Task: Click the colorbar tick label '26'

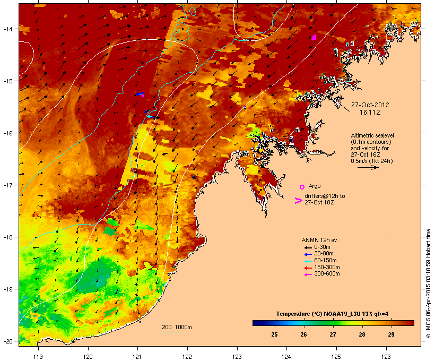Action: (303, 334)
